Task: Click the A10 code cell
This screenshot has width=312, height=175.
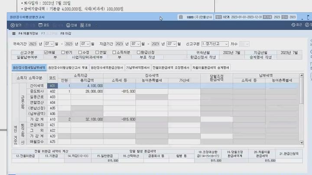Action: (x=52, y=119)
